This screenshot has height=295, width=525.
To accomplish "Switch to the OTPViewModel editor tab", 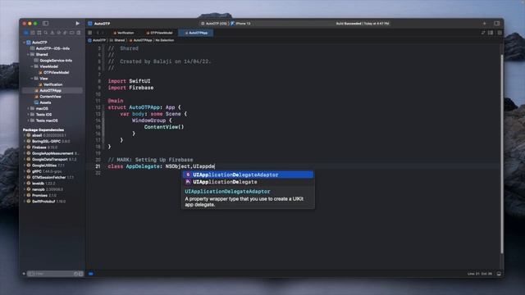I will tap(159, 33).
